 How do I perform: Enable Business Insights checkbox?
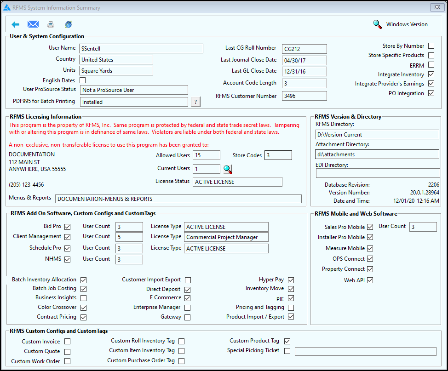(x=83, y=298)
